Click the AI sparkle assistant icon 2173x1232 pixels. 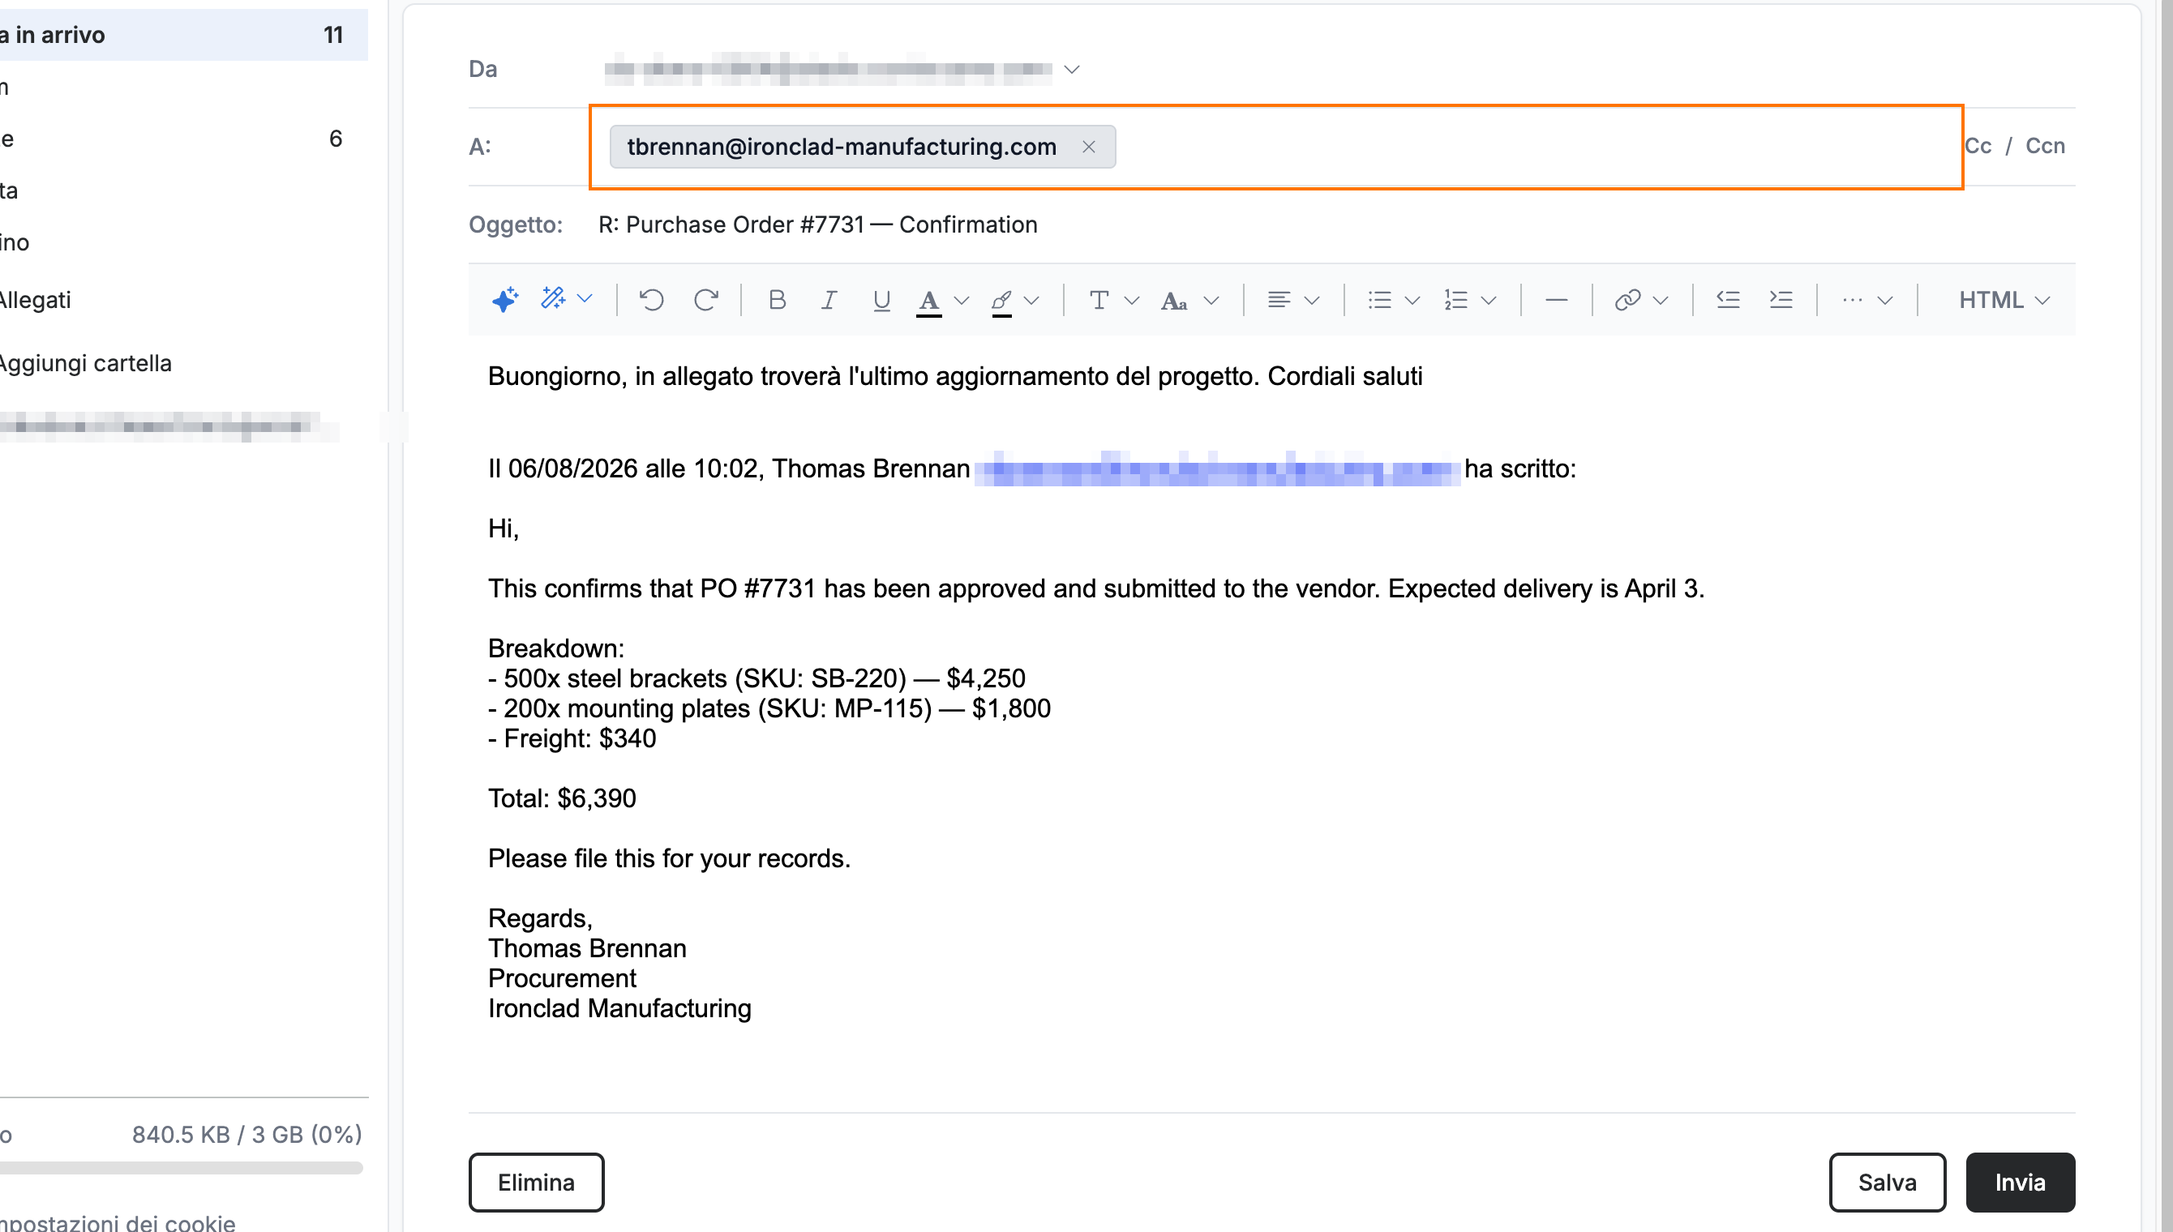pyautogui.click(x=505, y=300)
